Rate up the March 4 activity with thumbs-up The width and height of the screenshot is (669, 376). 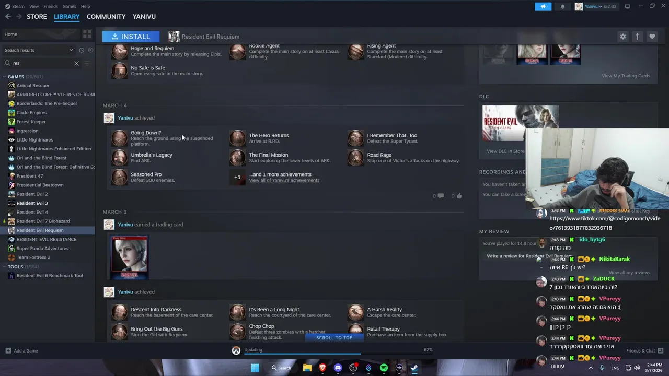(459, 196)
